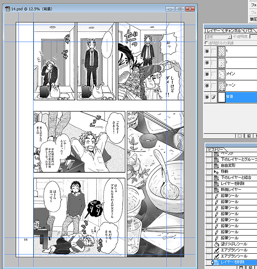Select layer l thumbnail
The width and height of the screenshot is (257, 269).
pyautogui.click(x=222, y=62)
